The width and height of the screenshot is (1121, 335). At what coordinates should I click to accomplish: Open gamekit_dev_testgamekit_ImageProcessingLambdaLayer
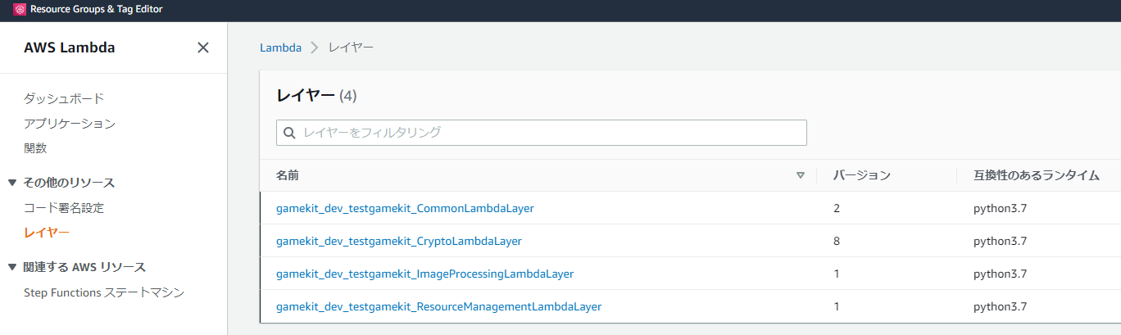tap(424, 274)
